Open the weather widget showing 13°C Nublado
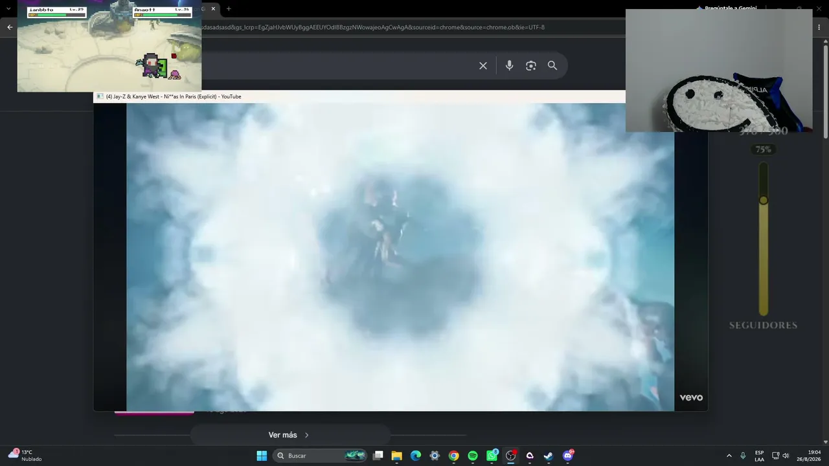This screenshot has width=829, height=466. (25, 456)
